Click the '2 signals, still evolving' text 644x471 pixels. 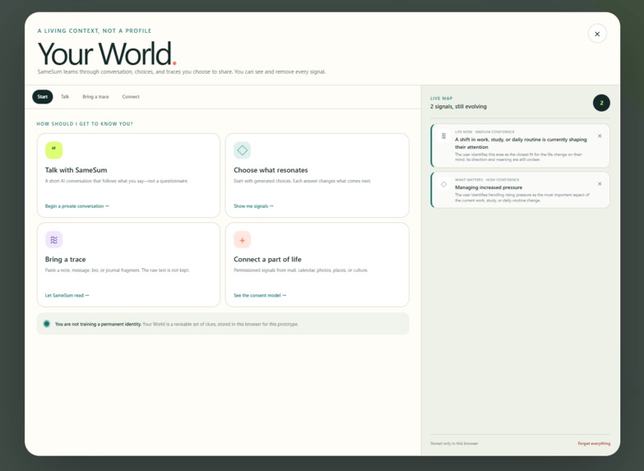click(x=458, y=107)
